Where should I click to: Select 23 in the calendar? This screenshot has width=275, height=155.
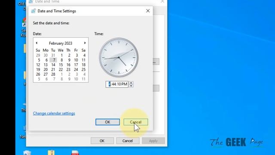(68, 70)
